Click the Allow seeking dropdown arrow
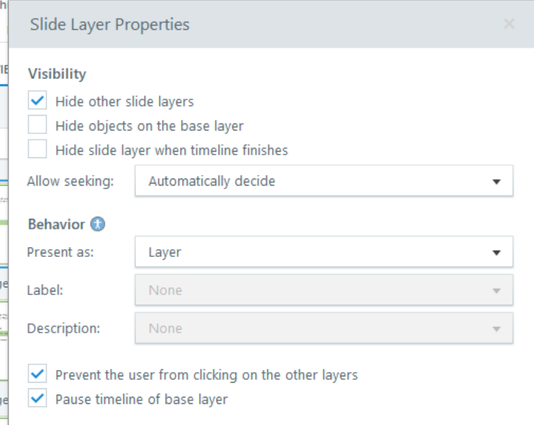This screenshot has width=534, height=425. point(497,181)
